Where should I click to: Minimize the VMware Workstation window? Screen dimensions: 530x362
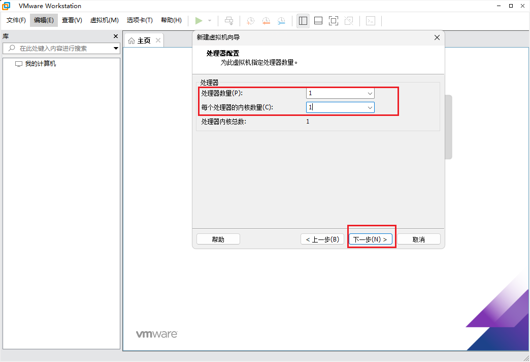(x=499, y=6)
